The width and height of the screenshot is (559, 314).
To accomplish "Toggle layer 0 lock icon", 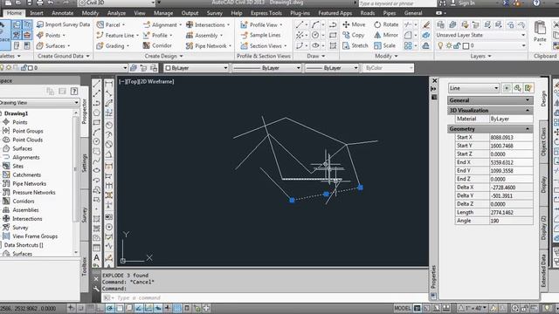I will click(x=457, y=45).
